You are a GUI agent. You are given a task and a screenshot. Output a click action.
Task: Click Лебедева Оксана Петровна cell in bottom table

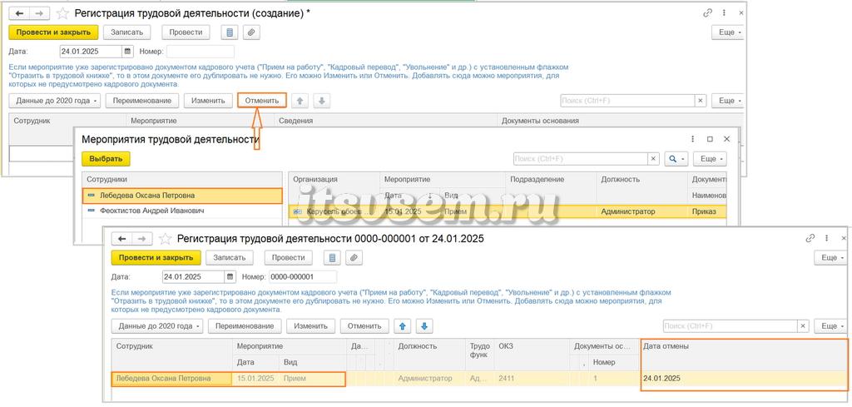pos(171,378)
